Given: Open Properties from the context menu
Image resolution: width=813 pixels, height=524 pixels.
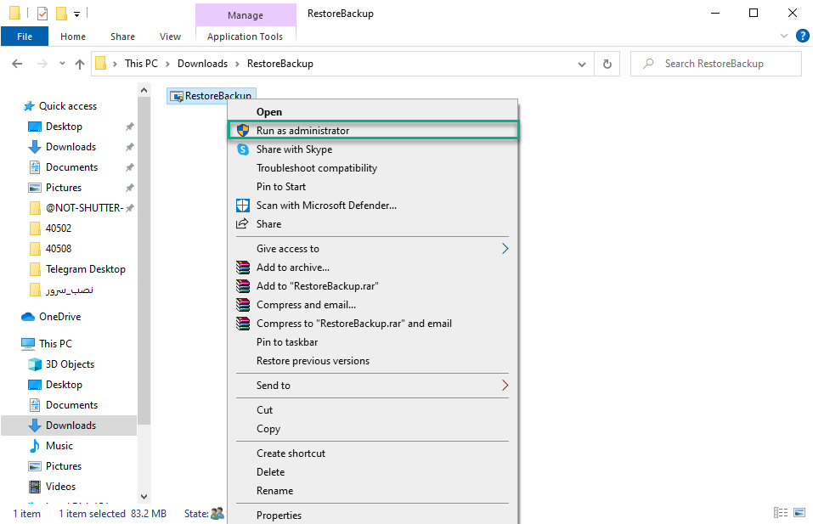Looking at the screenshot, I should tap(373, 516).
